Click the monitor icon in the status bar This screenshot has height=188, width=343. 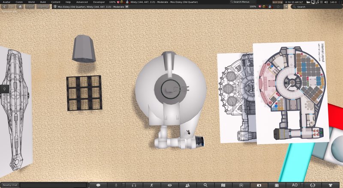coord(313,2)
